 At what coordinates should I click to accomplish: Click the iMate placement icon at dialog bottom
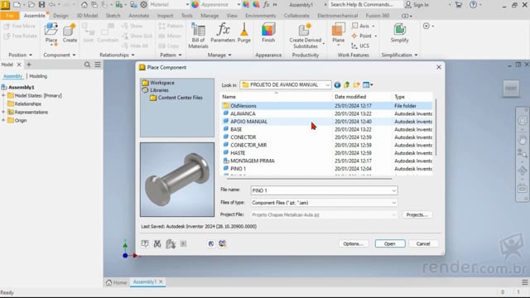[x=211, y=243]
